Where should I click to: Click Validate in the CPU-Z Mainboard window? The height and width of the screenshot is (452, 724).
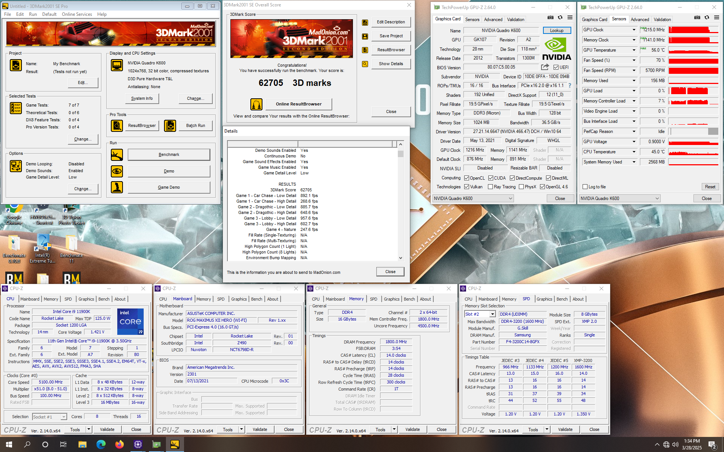260,429
